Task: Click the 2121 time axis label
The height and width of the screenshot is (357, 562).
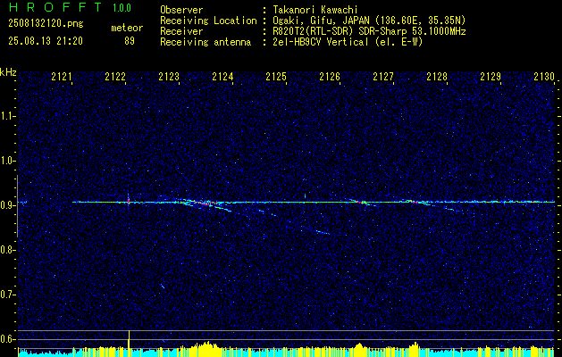Action: tap(62, 77)
